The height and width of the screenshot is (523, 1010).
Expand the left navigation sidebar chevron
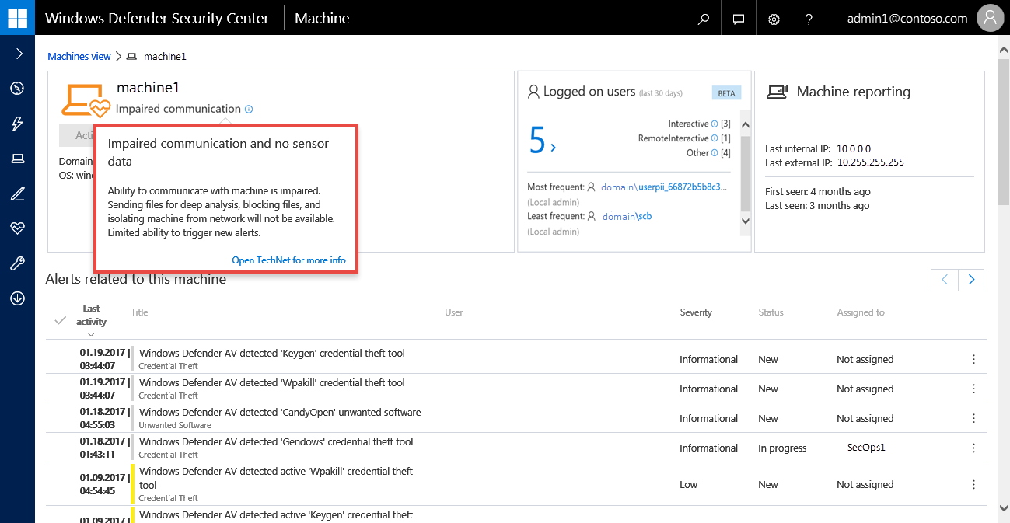tap(17, 54)
